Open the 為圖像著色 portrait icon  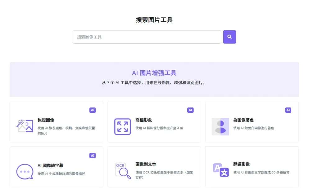point(220,126)
